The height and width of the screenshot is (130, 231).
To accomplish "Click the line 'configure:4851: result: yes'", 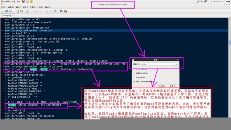I will 23,47.
